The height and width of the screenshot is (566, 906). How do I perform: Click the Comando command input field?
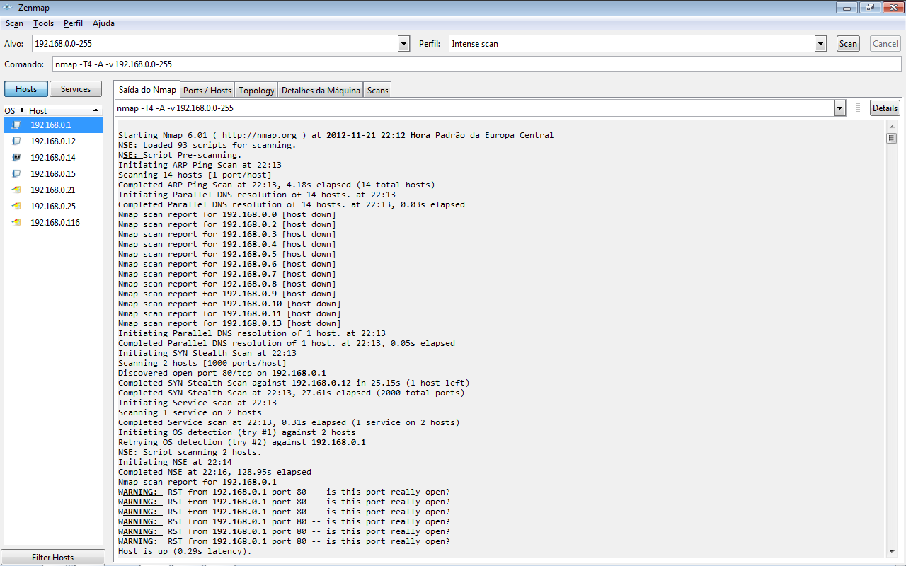coord(476,64)
